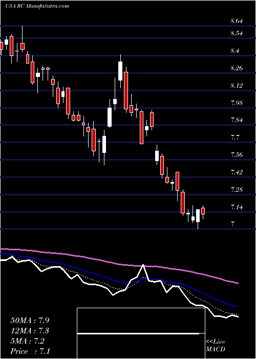The width and height of the screenshot is (256, 359).
Task: Click the blue 12MA line at its right end
Action: 237,306
